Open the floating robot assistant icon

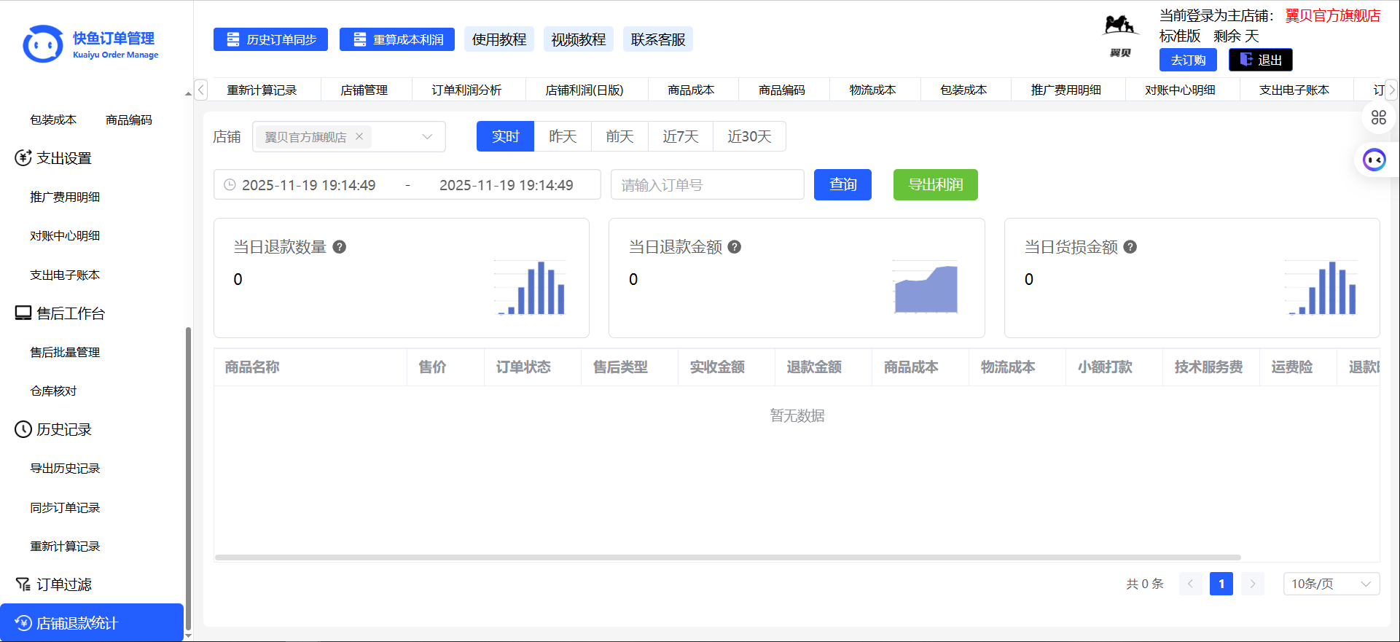coord(1374,160)
